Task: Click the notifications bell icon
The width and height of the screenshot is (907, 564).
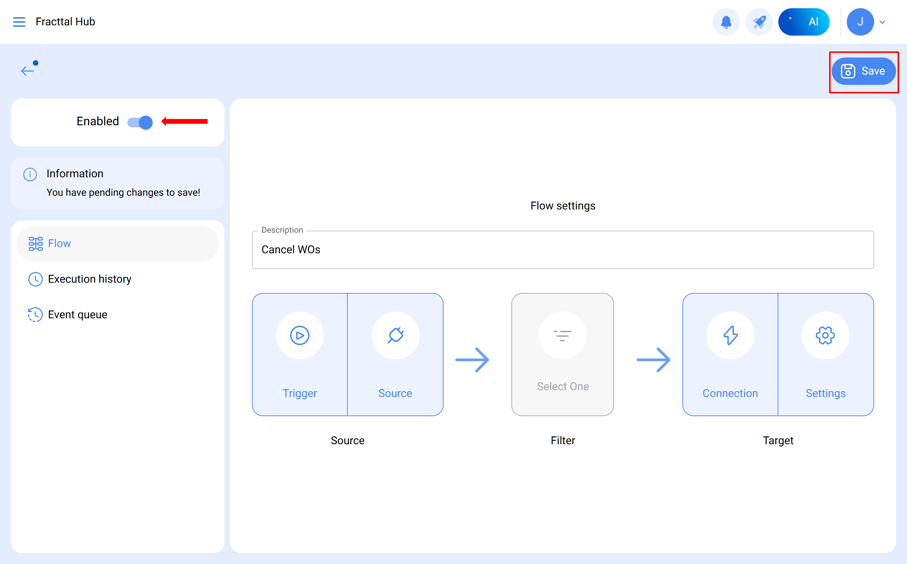Action: [726, 22]
